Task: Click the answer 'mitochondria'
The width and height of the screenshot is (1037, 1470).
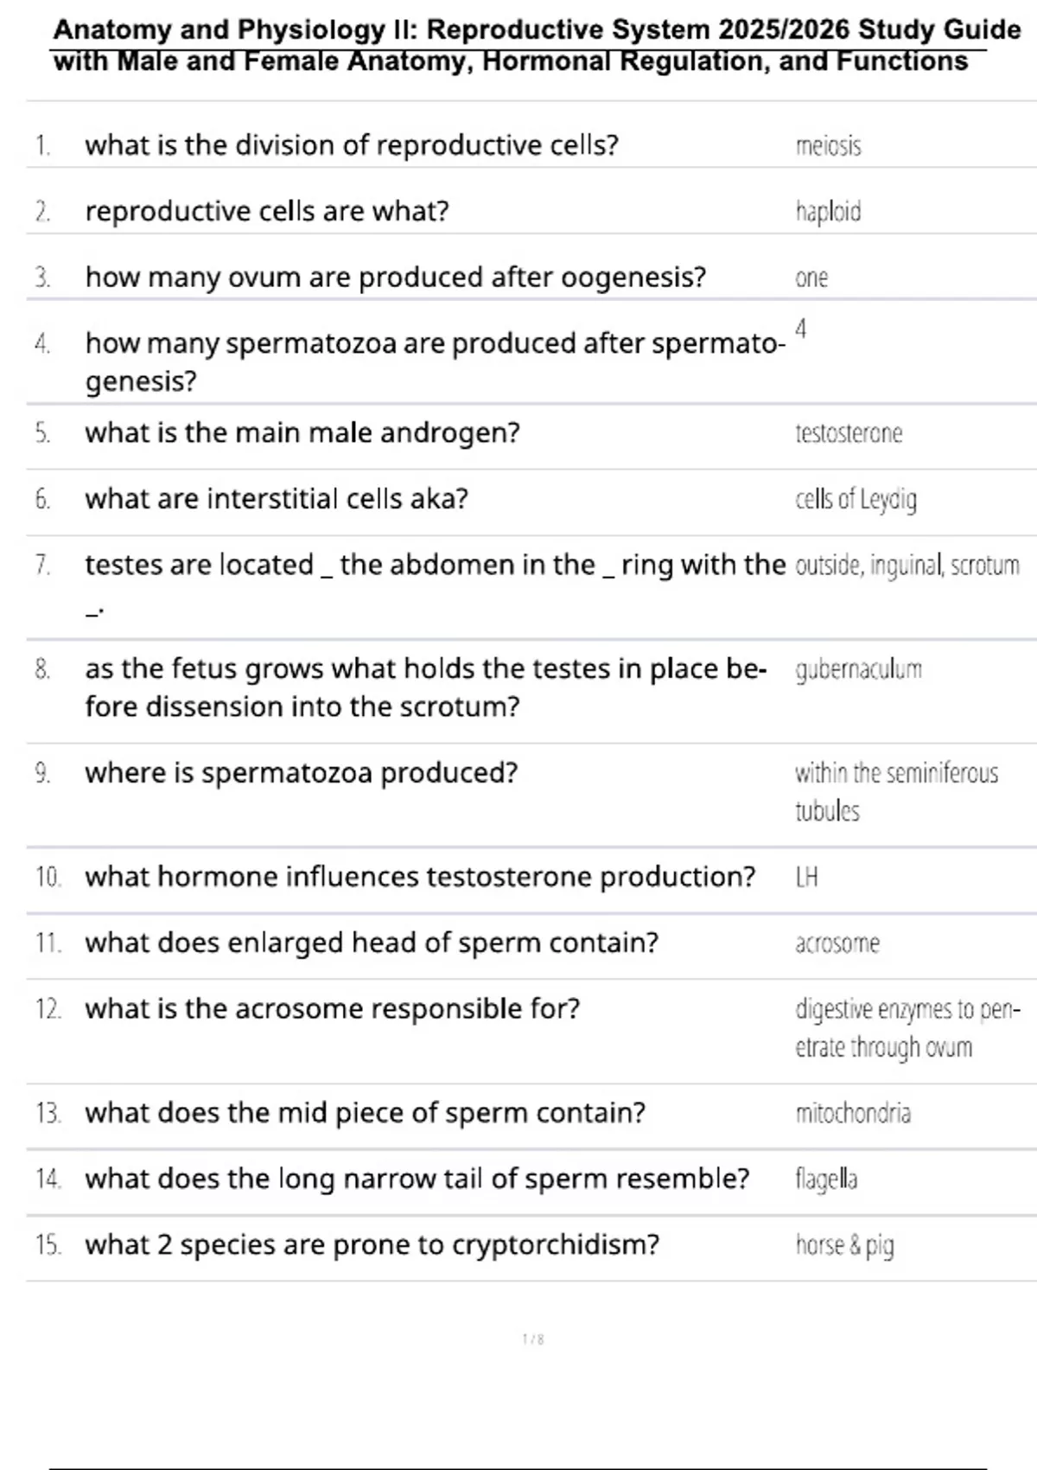Action: click(852, 1113)
